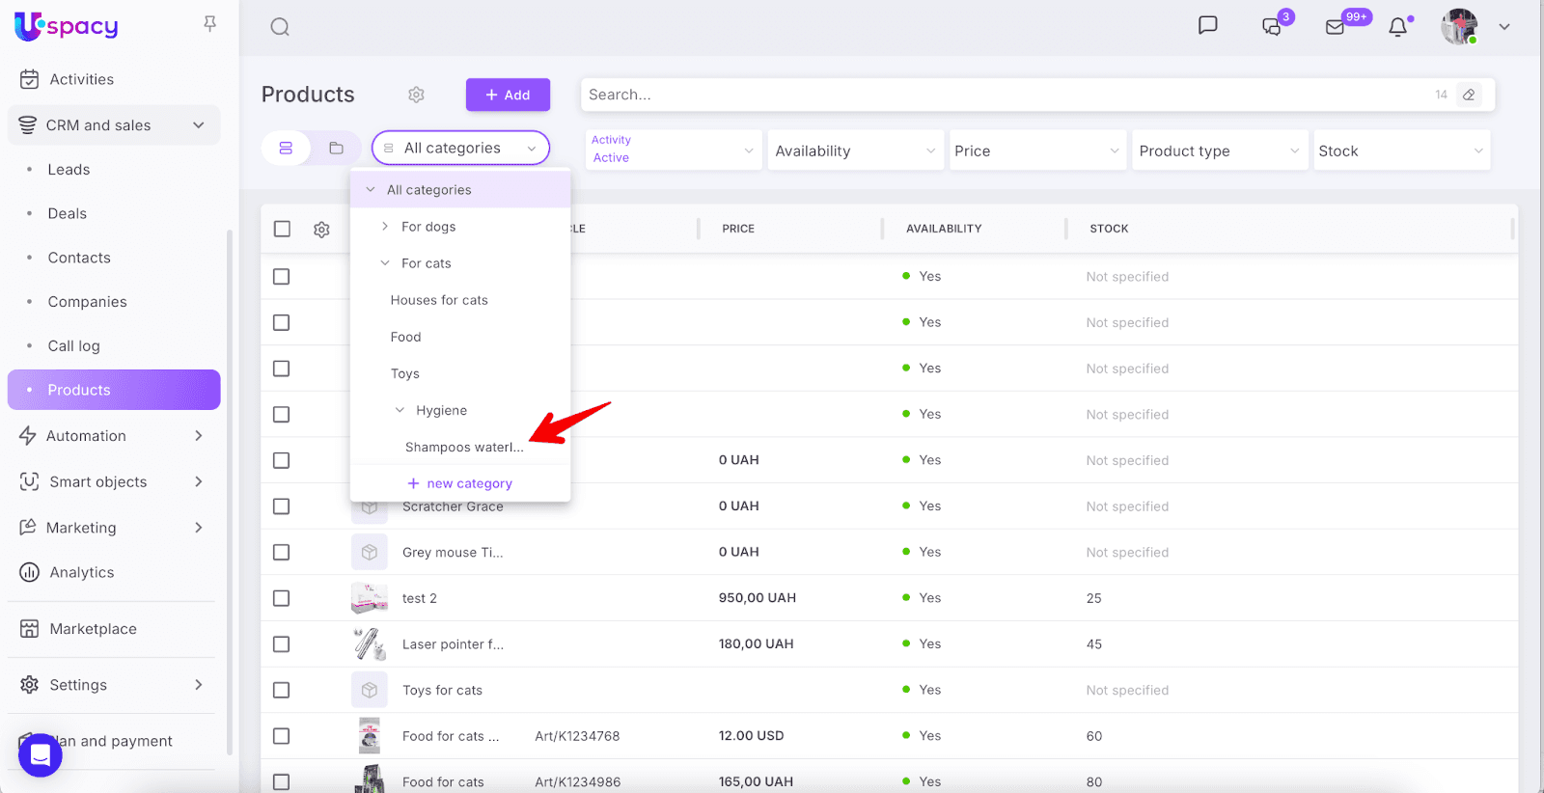The height and width of the screenshot is (793, 1544).
Task: Open Analytics from the sidebar
Action: pyautogui.click(x=82, y=573)
